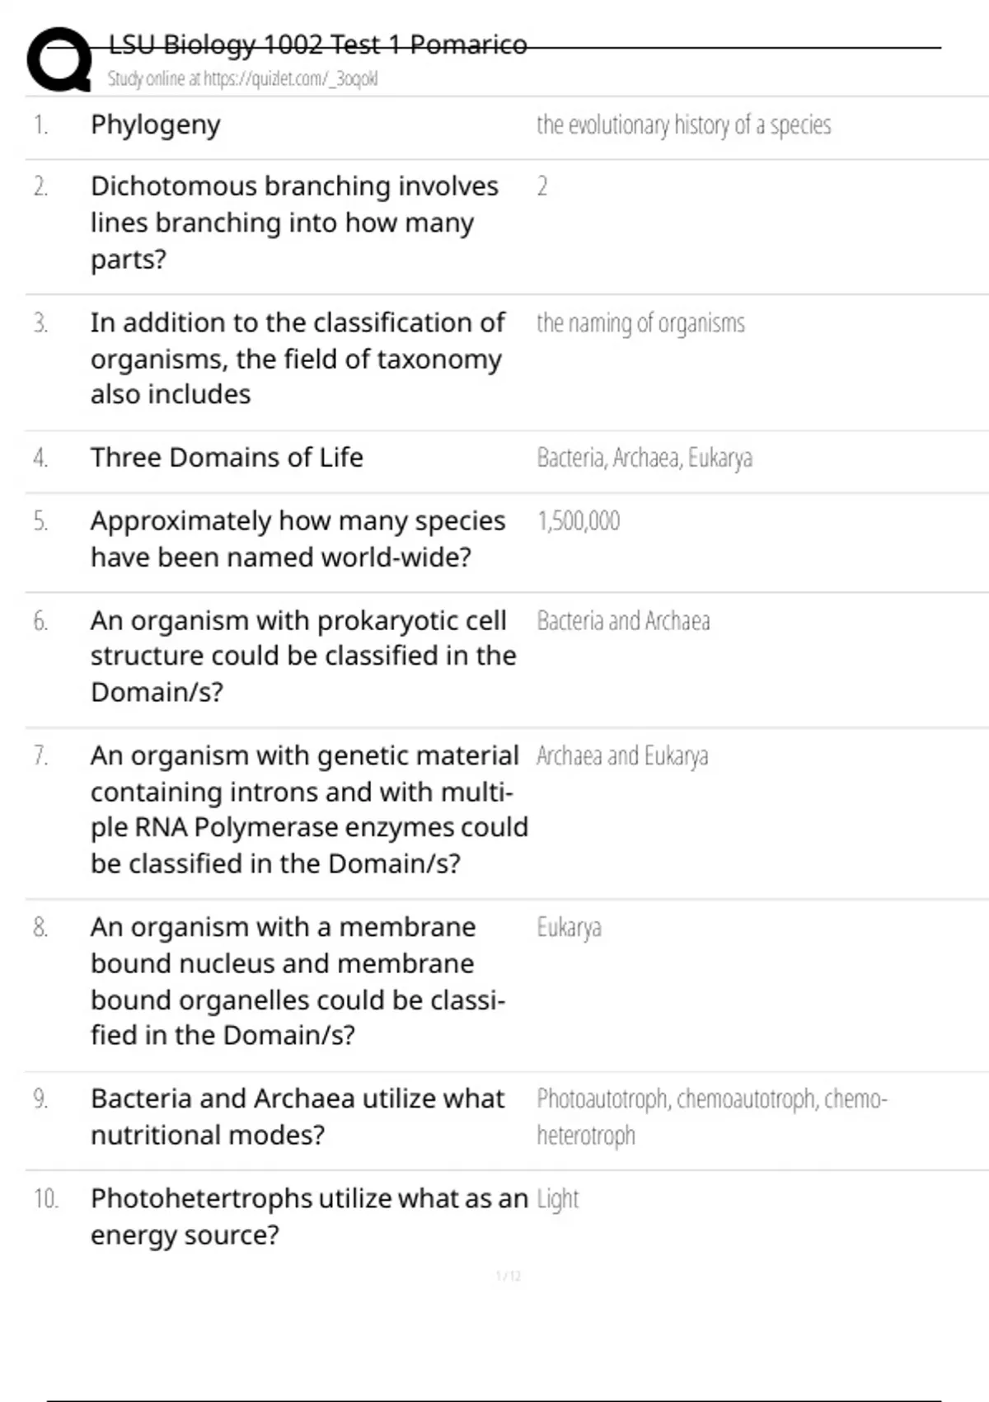Select the membrane bound nucleus question
989x1402 pixels.
click(298, 981)
